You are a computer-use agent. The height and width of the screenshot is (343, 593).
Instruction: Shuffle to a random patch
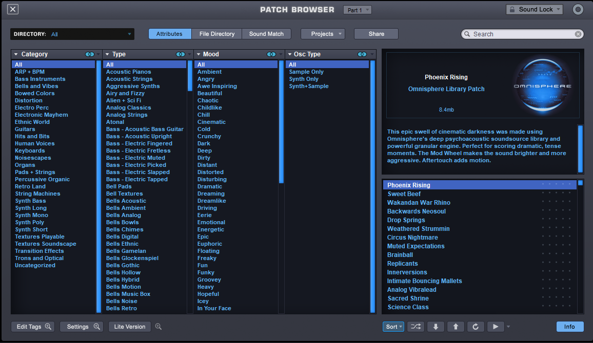[416, 327]
